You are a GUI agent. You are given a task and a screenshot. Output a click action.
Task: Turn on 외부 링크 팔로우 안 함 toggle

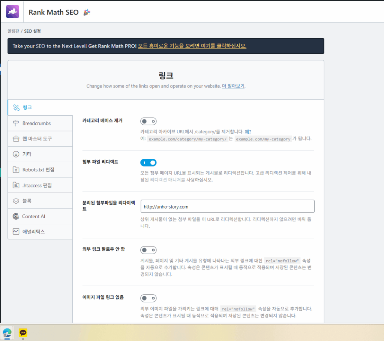pos(148,250)
